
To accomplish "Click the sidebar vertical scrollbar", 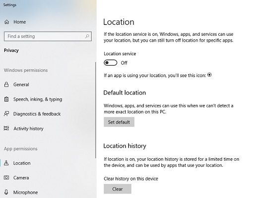I will (95, 110).
